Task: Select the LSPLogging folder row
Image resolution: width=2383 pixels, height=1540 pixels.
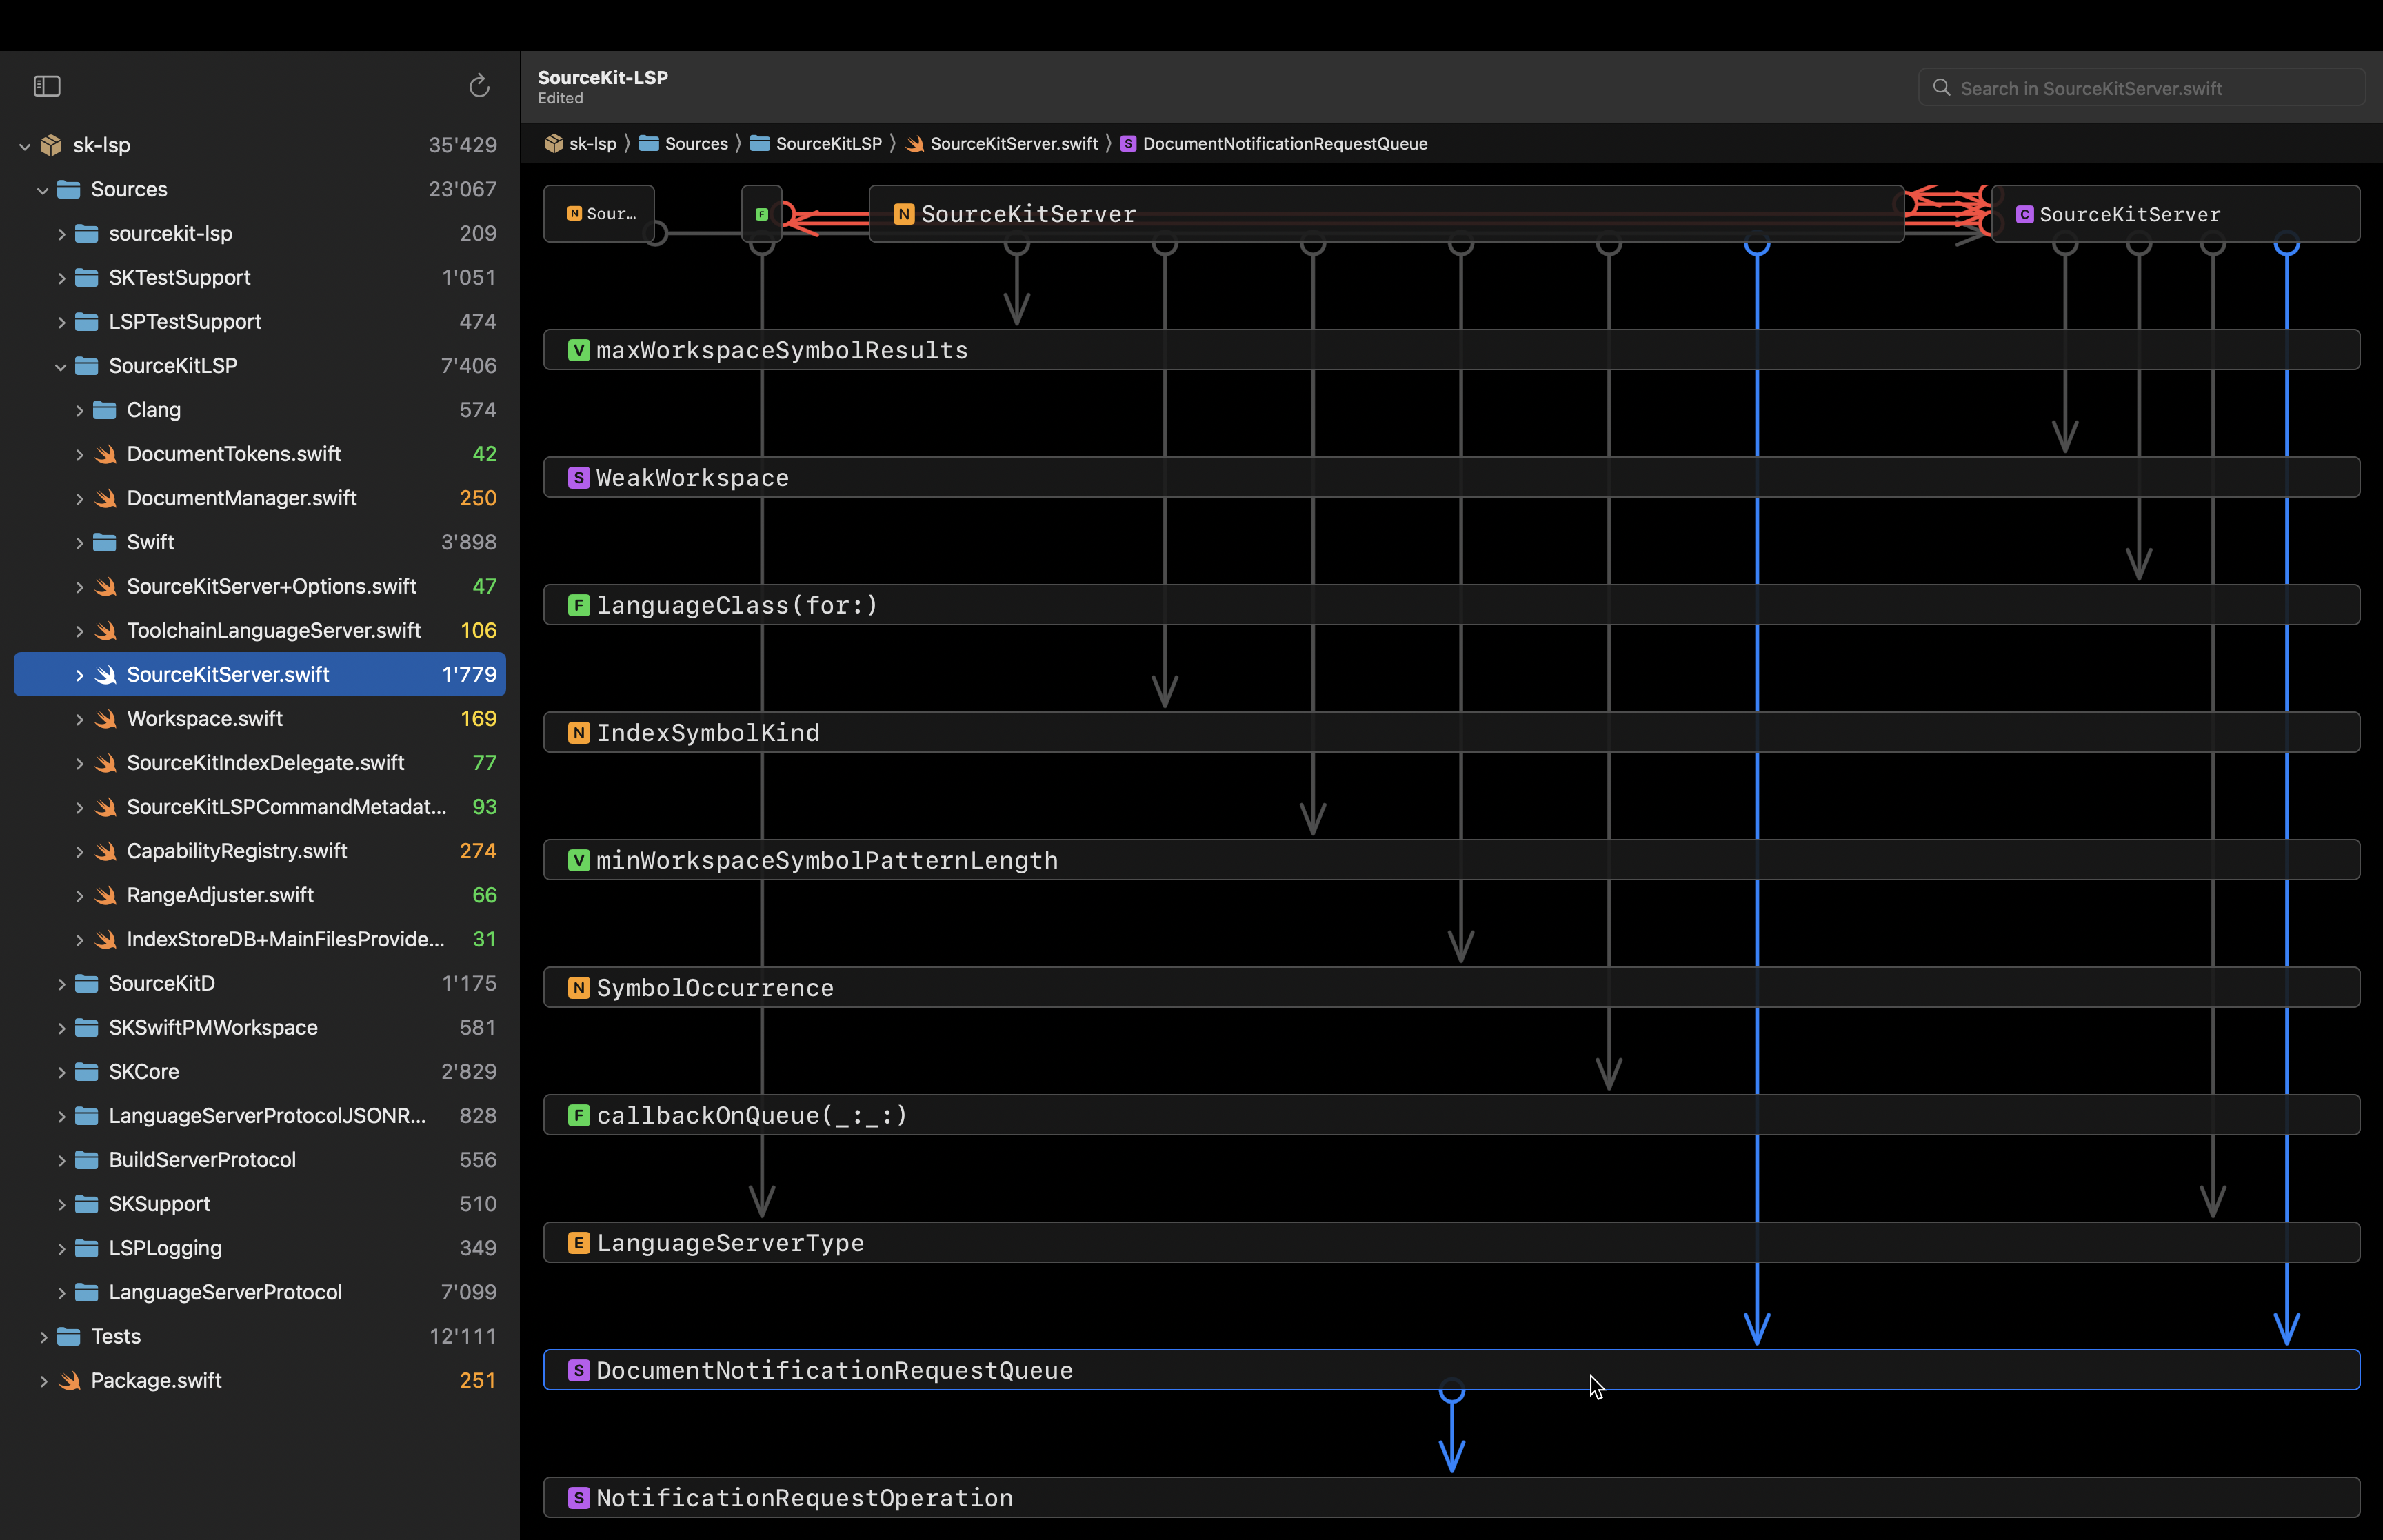Action: (260, 1248)
